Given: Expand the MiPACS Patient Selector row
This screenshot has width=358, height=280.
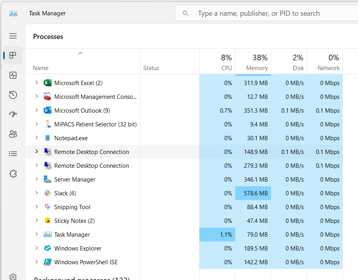Looking at the screenshot, I should point(37,124).
